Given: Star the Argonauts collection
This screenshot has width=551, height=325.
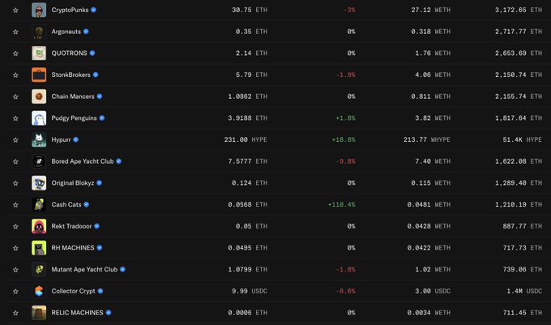Looking at the screenshot, I should click(x=15, y=32).
